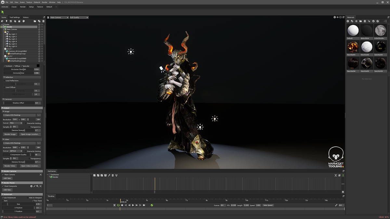Click the home icon at keyframes panel corner
This screenshot has height=219, width=390.
[x=343, y=192]
